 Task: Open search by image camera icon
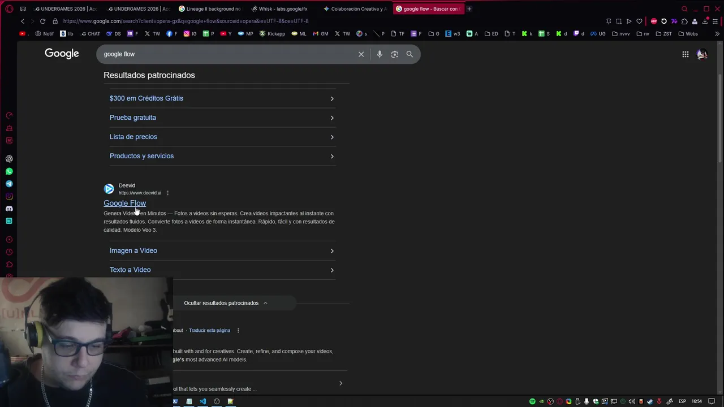pos(395,54)
